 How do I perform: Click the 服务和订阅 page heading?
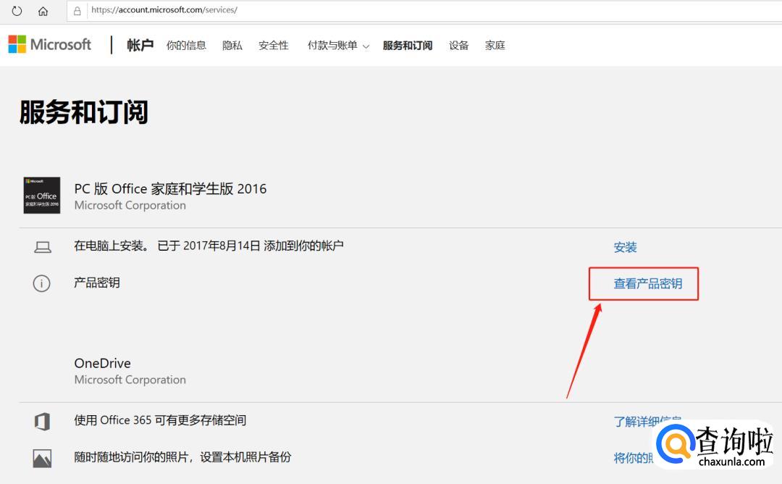tap(84, 112)
